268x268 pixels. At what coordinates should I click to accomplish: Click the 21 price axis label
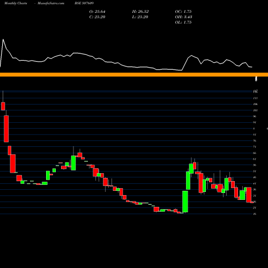pos(255,208)
